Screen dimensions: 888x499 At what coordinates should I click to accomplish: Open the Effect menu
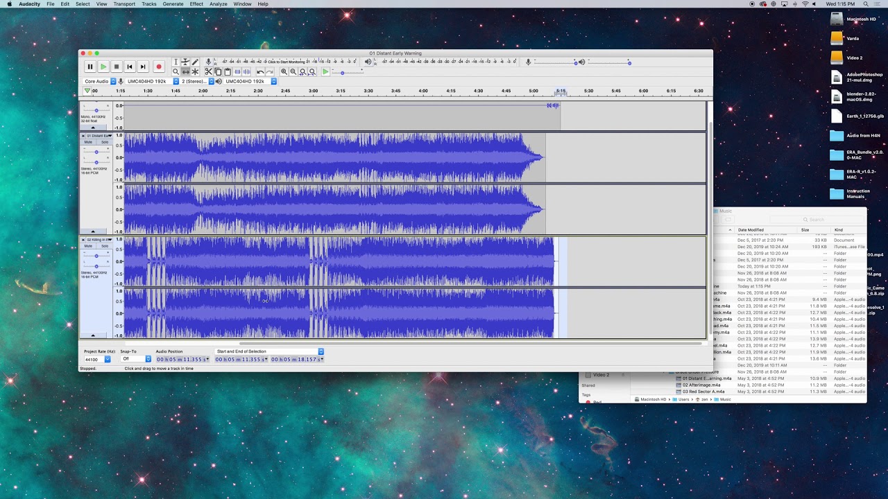click(x=196, y=4)
